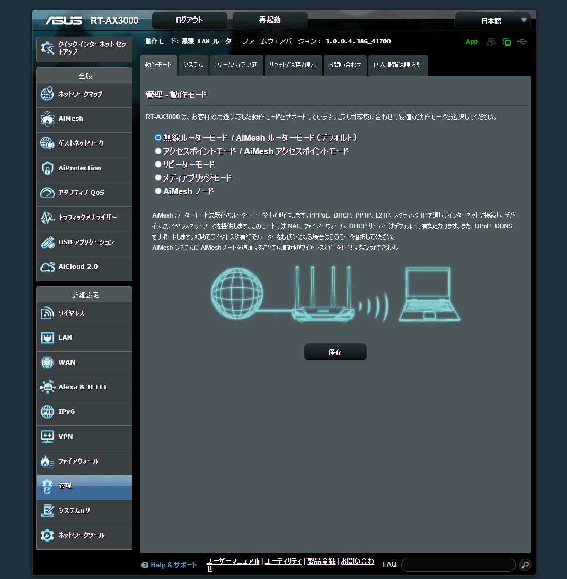Image resolution: width=567 pixels, height=579 pixels.
Task: Click the green App link
Action: pos(472,42)
